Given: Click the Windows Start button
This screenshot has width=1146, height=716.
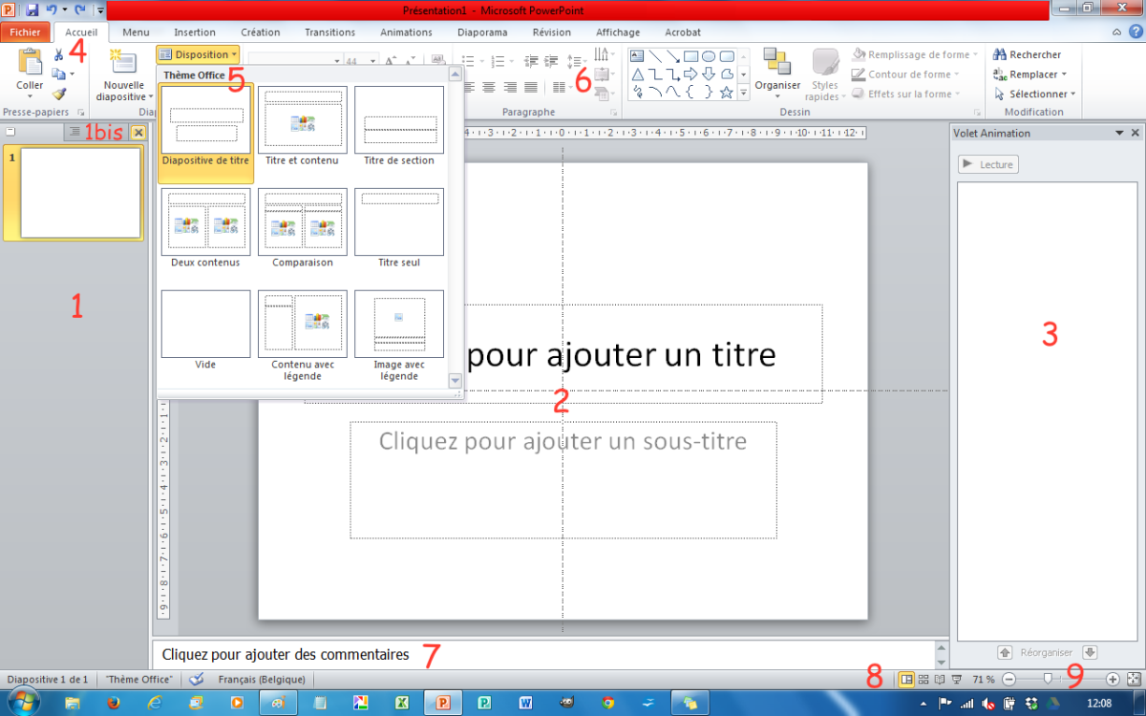Looking at the screenshot, I should (x=22, y=703).
